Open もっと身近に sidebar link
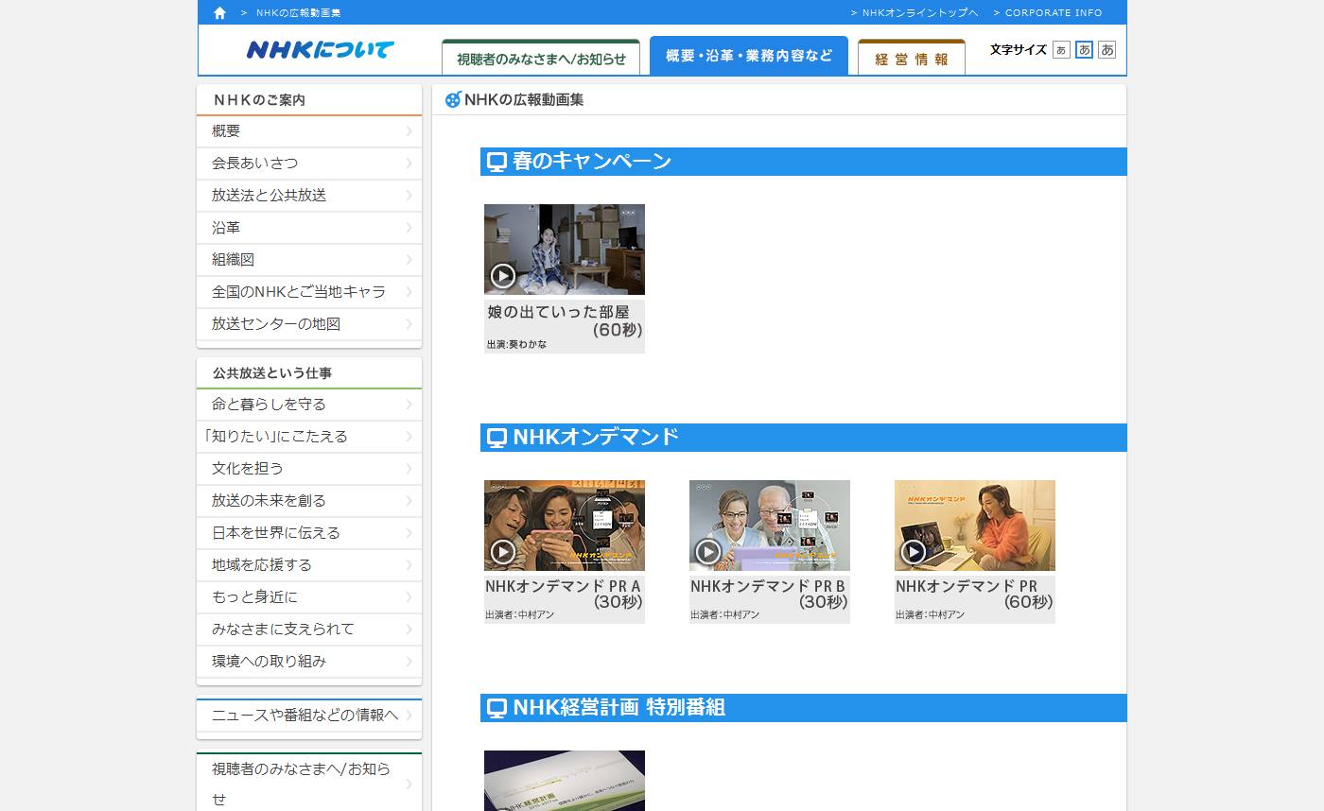 [x=309, y=597]
